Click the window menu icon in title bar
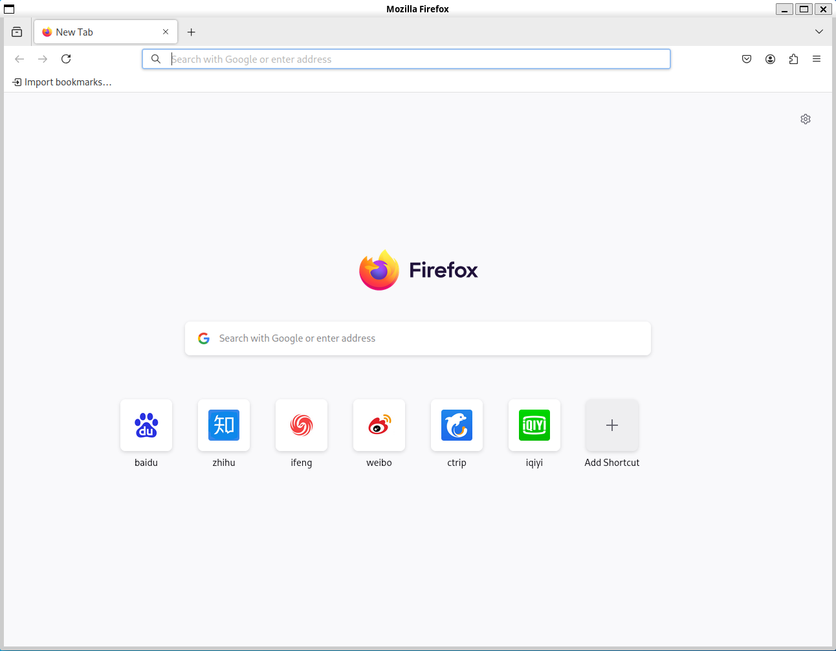This screenshot has height=651, width=836. pos(9,9)
